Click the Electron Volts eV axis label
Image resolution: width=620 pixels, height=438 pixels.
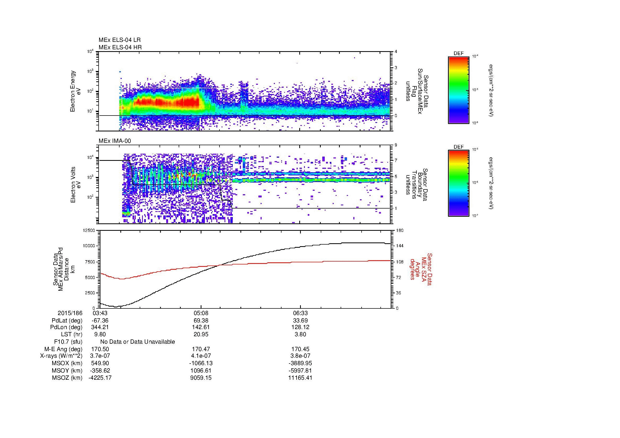(x=75, y=185)
